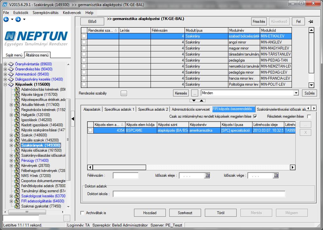The image size is (323, 230).
Task: Click the icon beside Hallgatók (120100)
Action: pos(17,115)
